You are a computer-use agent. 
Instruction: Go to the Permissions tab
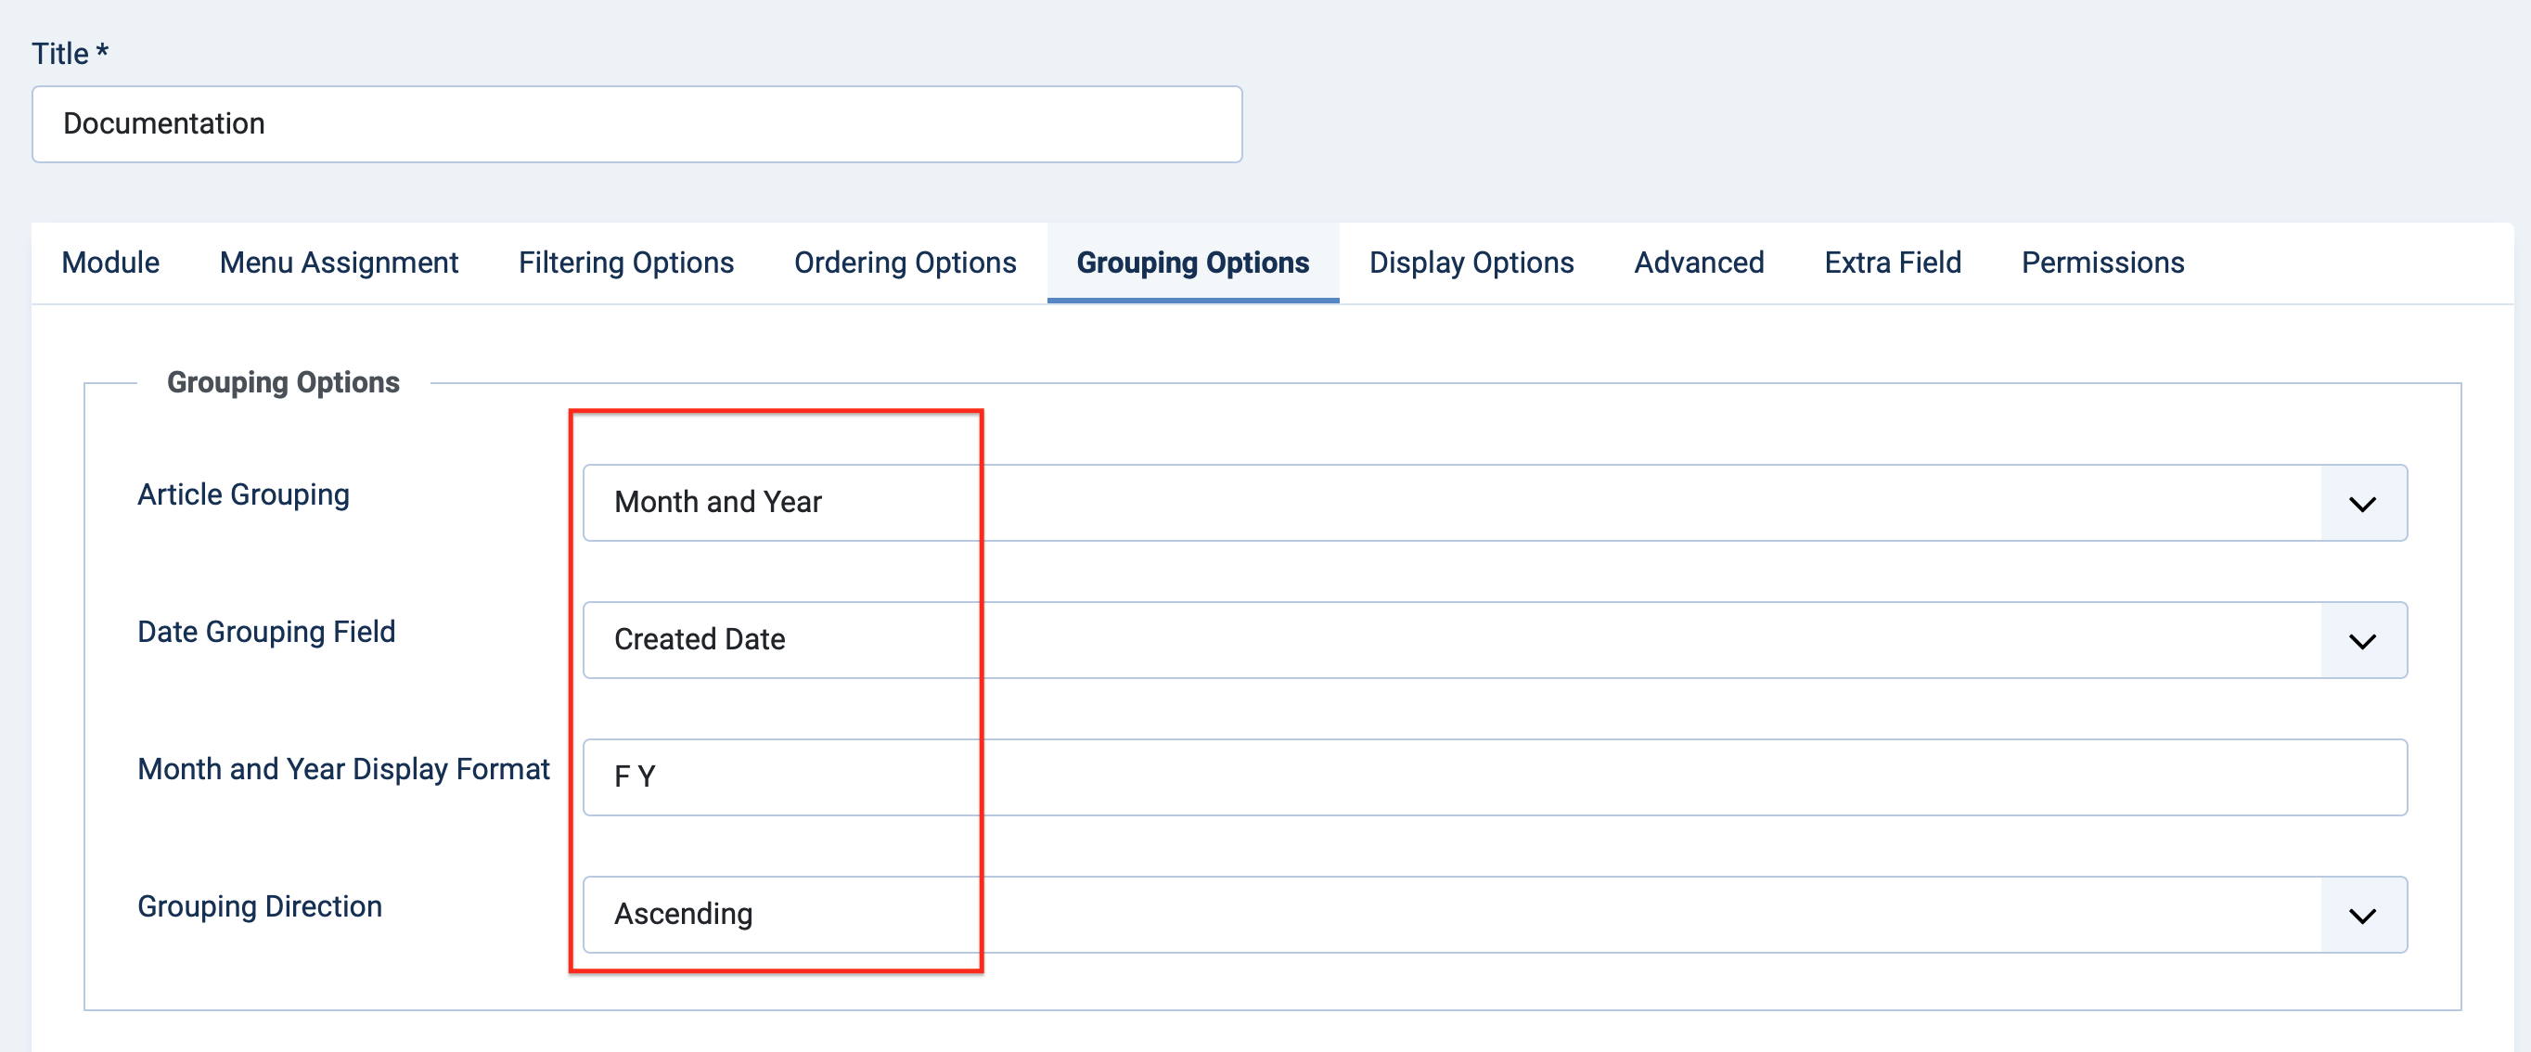(x=2102, y=263)
